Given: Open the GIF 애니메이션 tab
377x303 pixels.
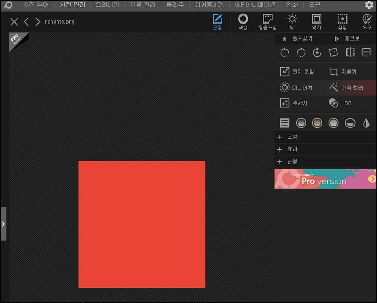Looking at the screenshot, I should (x=255, y=5).
